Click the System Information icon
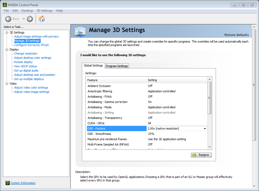Image resolution: width=259 pixels, height=191 pixels. (x=8, y=183)
